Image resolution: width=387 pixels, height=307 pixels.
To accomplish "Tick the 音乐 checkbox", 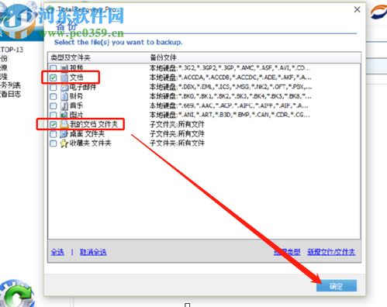I will pyautogui.click(x=54, y=105).
